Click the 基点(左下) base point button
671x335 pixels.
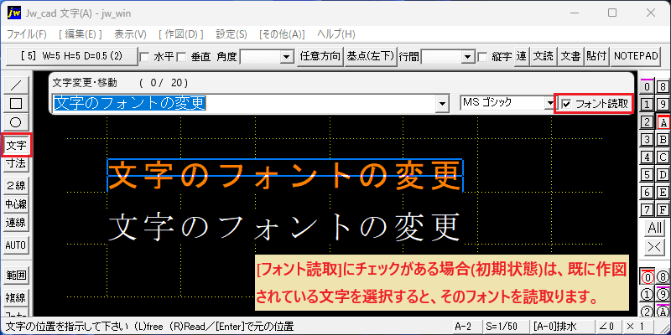370,56
